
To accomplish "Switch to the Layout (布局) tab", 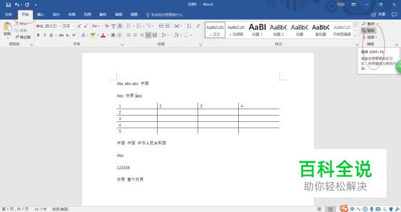I will [72, 14].
